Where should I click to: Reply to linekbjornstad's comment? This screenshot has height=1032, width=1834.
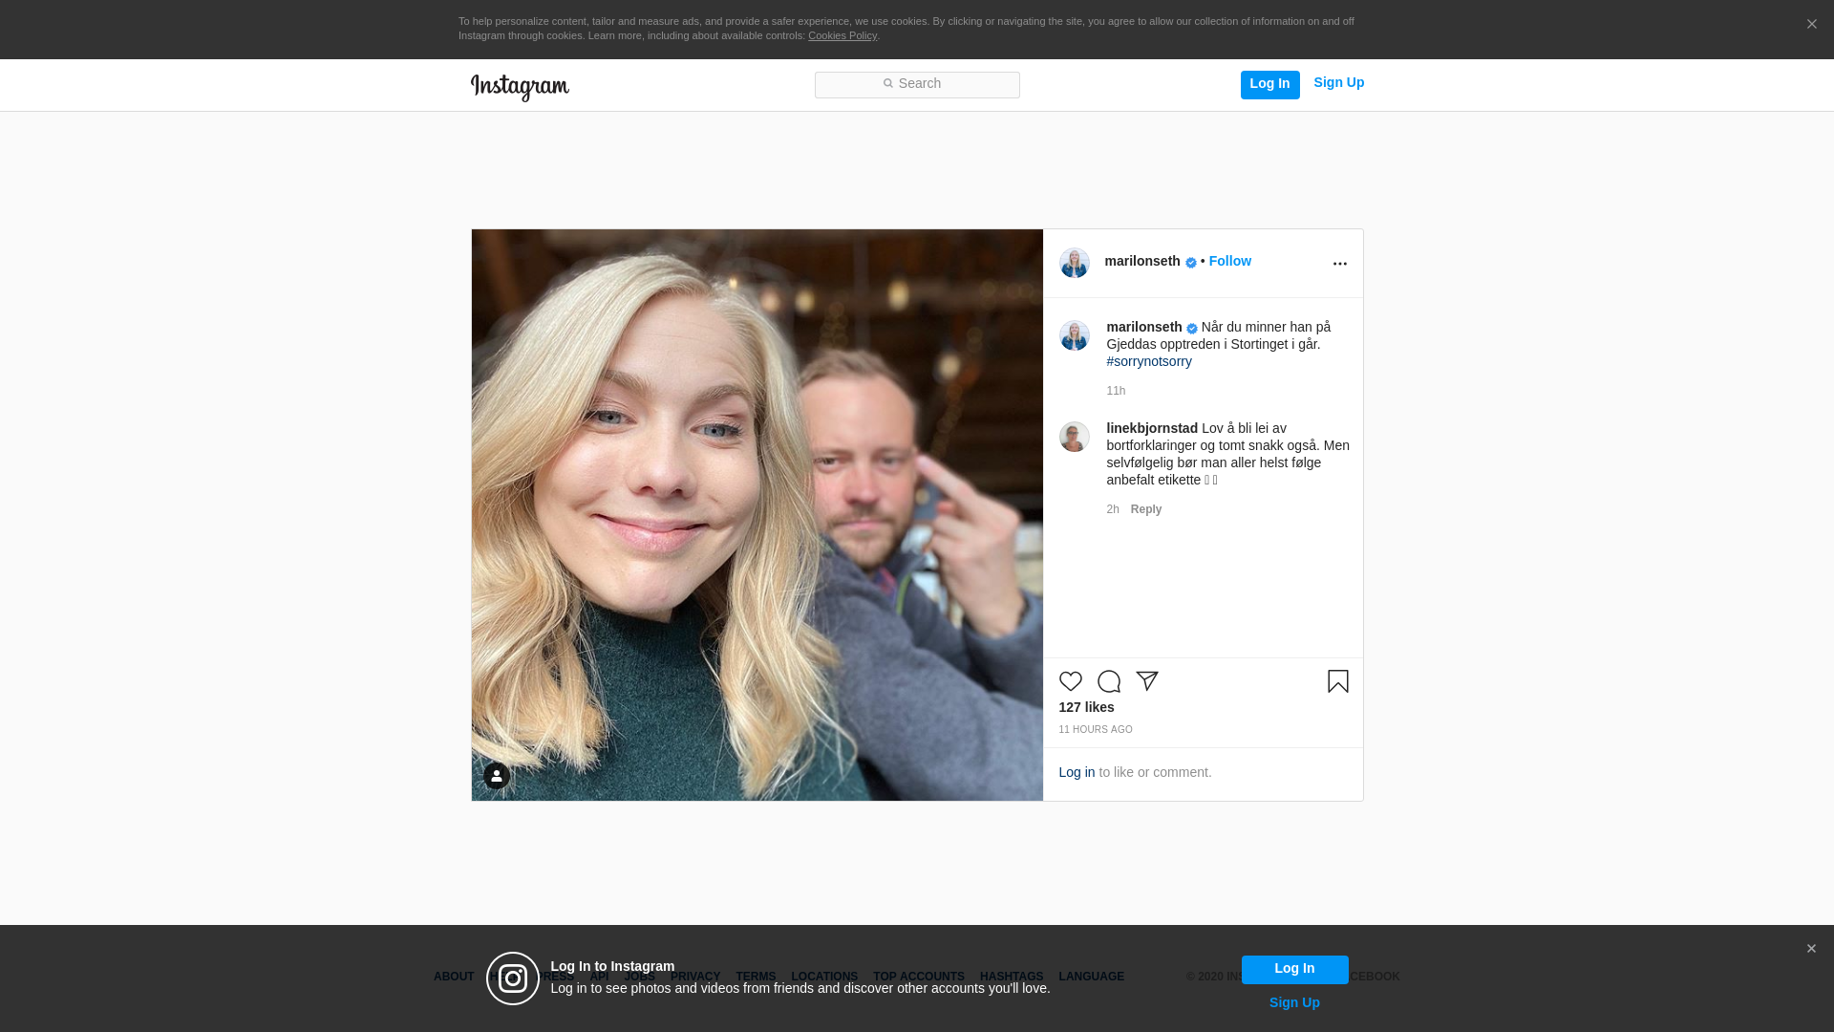tap(1145, 509)
